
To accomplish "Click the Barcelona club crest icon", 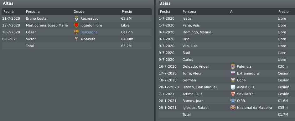I will tap(76, 32).
